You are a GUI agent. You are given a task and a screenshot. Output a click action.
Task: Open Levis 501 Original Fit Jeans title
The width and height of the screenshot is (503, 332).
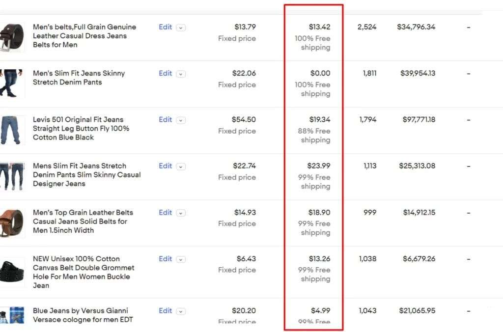pyautogui.click(x=81, y=128)
